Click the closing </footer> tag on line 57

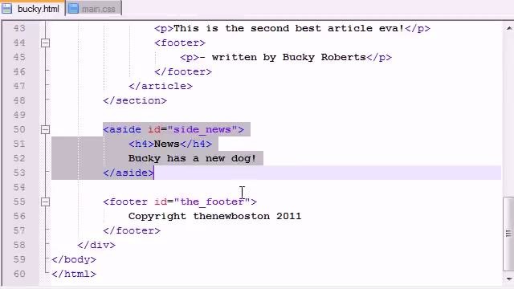132,230
